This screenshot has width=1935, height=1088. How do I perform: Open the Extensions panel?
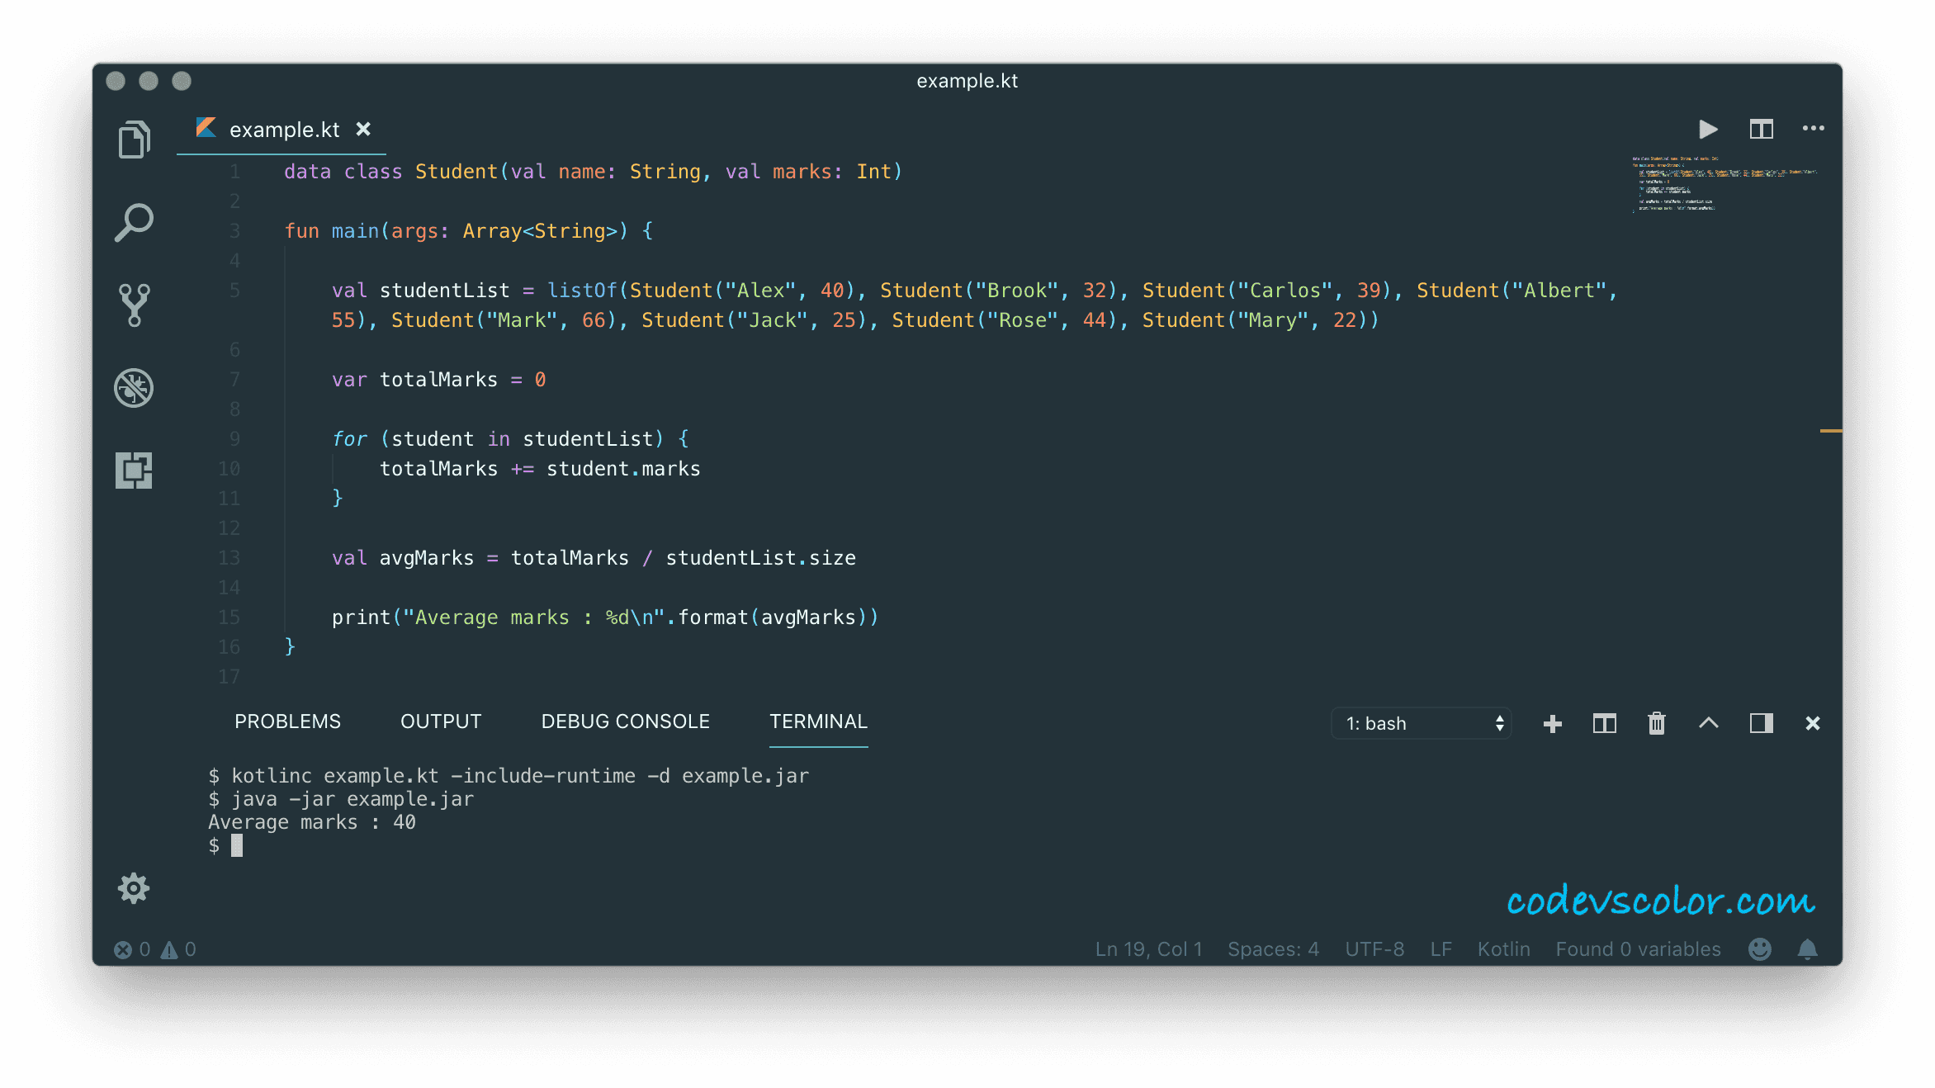[x=134, y=471]
